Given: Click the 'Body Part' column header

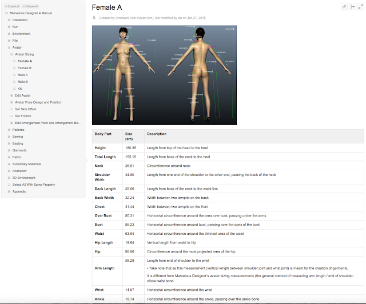Looking at the screenshot, I should 103,134.
